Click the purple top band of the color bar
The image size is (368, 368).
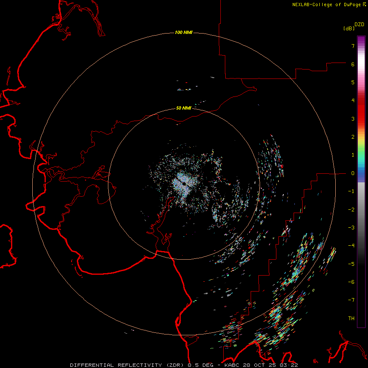361,40
